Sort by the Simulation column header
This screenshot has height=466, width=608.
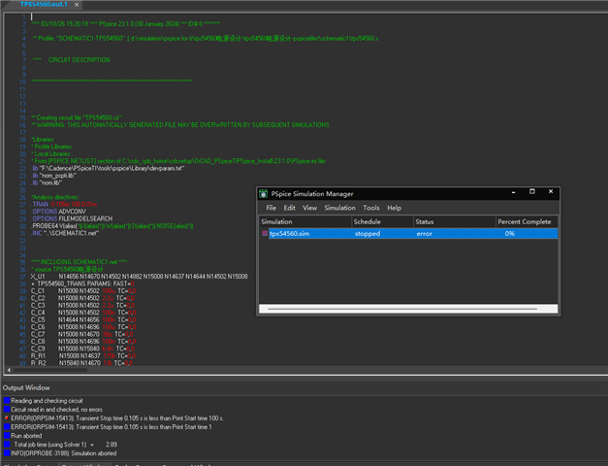coord(305,221)
